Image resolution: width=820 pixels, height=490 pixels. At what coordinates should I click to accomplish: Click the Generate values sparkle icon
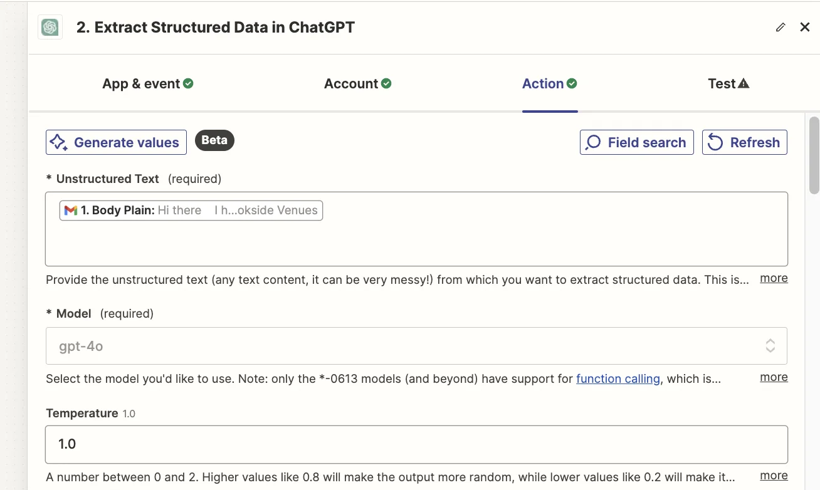click(59, 142)
